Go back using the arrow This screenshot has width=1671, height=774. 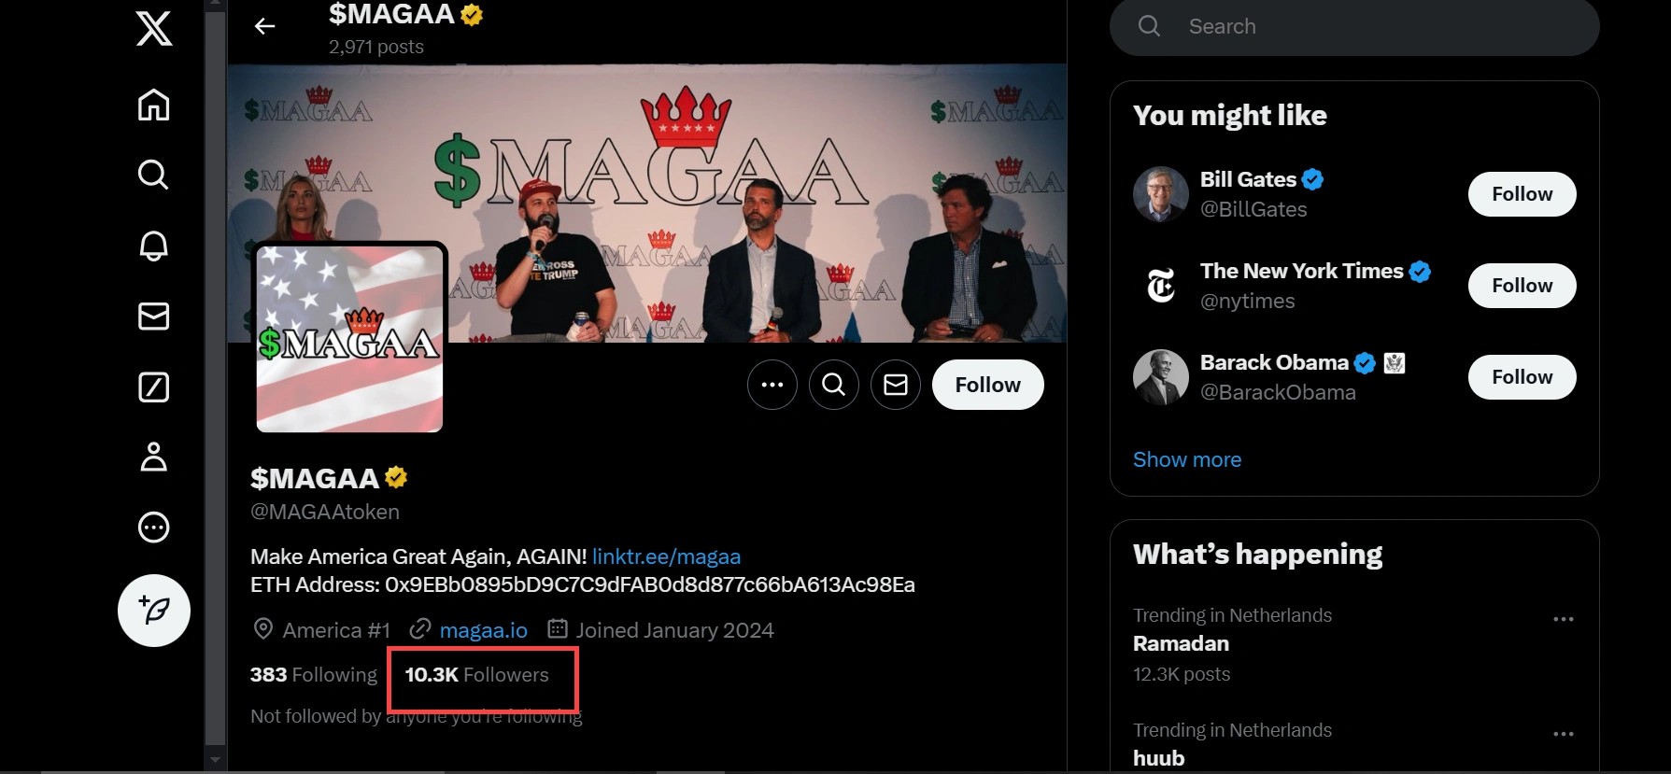click(x=265, y=26)
